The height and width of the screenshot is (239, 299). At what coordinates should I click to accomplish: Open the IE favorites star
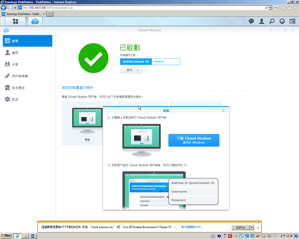(290, 8)
